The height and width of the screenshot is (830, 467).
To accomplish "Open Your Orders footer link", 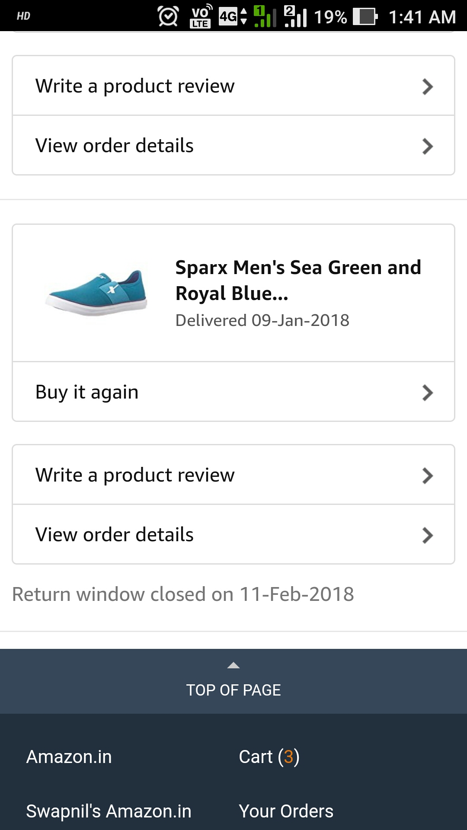I will (x=286, y=811).
